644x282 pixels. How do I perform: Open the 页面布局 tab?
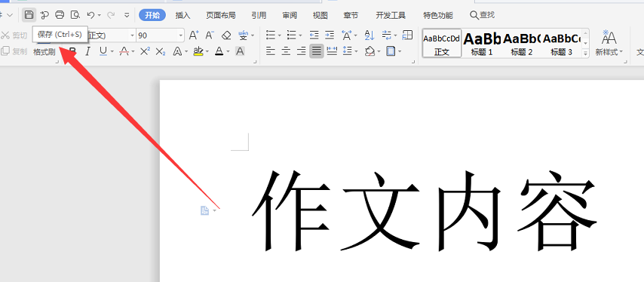click(220, 16)
